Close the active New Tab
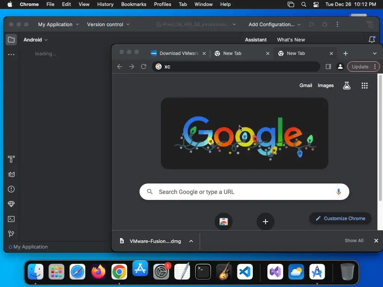The image size is (383, 287). coord(331,53)
